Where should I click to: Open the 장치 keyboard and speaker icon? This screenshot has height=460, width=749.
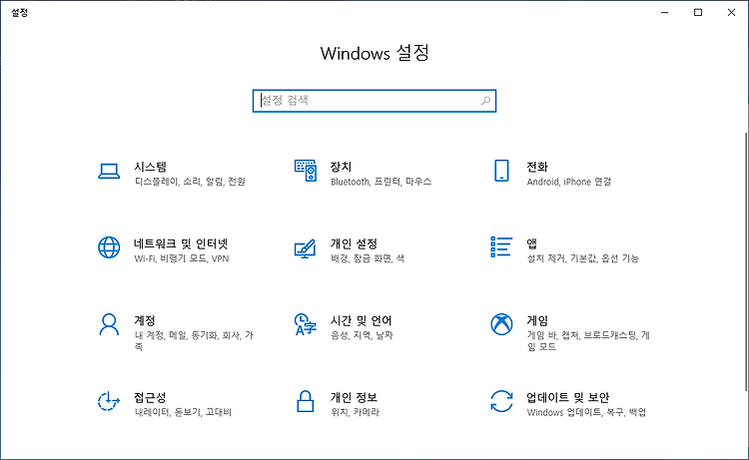click(306, 171)
